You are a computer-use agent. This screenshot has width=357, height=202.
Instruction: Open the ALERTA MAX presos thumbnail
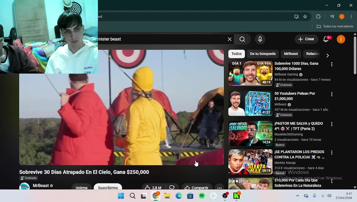(250, 162)
